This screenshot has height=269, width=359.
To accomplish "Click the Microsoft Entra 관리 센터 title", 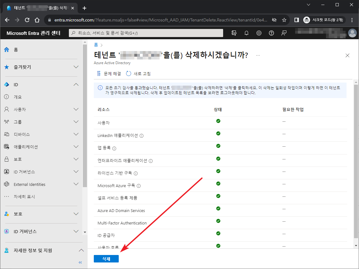I will tap(33, 33).
